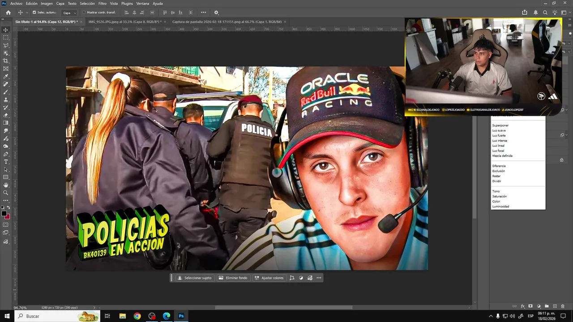The image size is (573, 322).
Task: Select the Rectangle shape tool
Action: point(6,177)
